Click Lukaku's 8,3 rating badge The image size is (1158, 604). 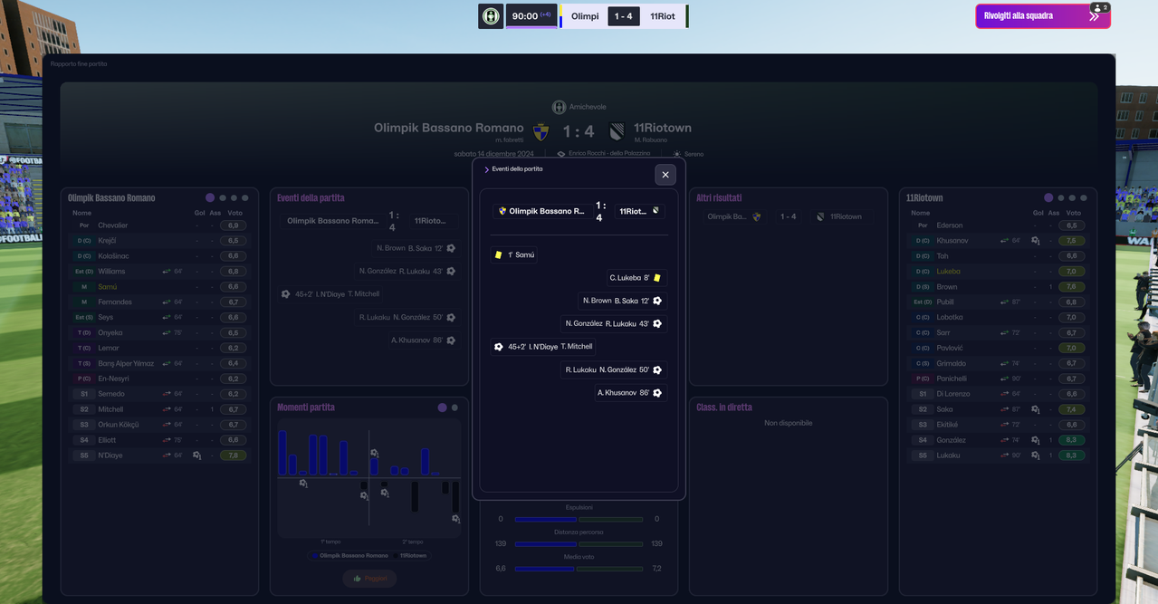click(1072, 455)
